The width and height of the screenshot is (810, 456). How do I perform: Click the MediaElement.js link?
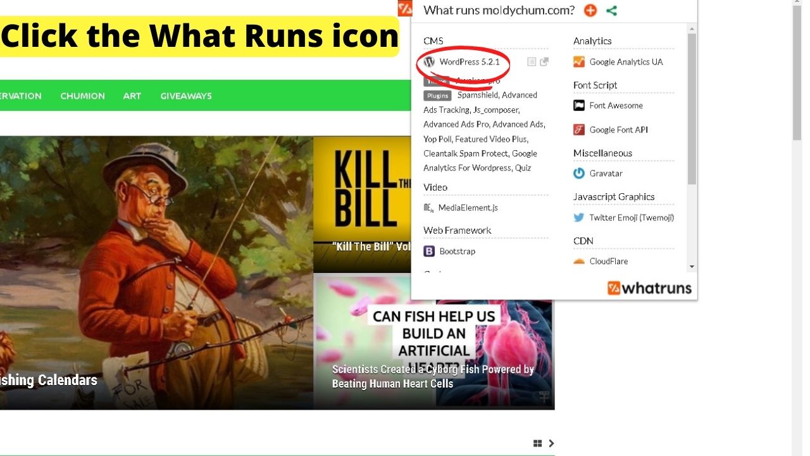click(x=468, y=208)
